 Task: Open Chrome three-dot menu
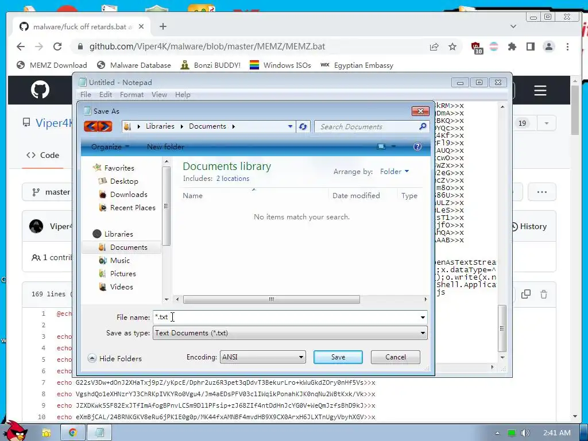coord(567,47)
